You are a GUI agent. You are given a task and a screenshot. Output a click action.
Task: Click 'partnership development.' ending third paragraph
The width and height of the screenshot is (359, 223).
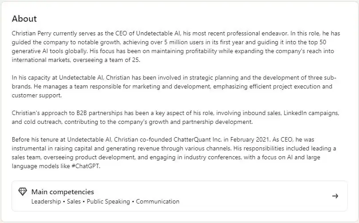(x=217, y=122)
